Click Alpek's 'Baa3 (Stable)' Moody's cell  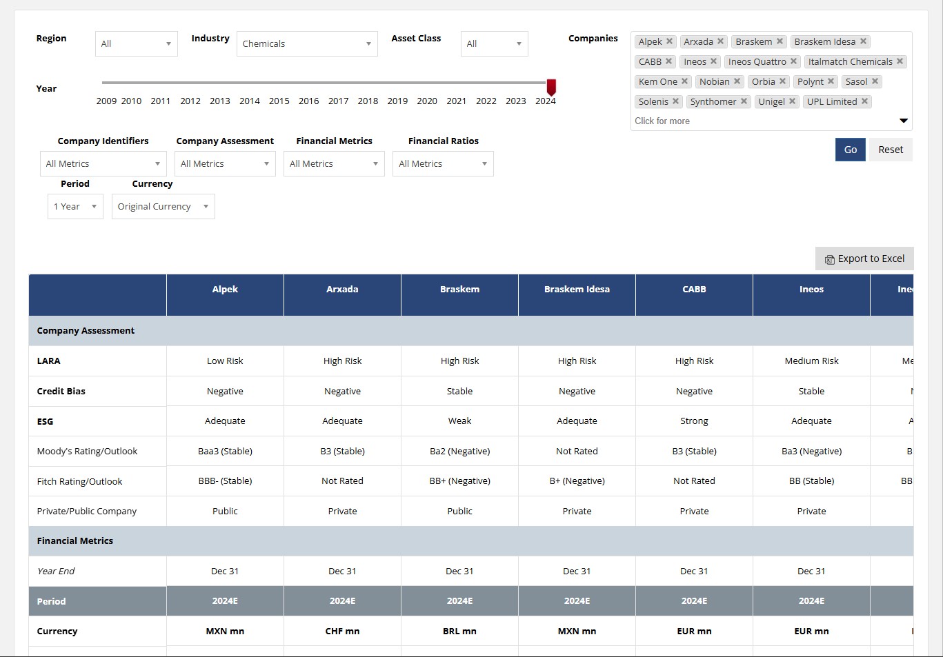point(225,451)
